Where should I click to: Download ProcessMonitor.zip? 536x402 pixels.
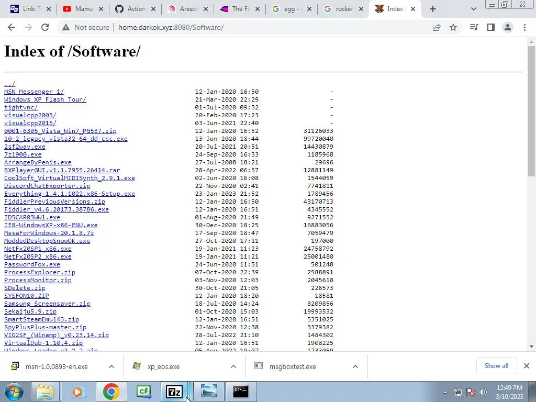(x=38, y=281)
